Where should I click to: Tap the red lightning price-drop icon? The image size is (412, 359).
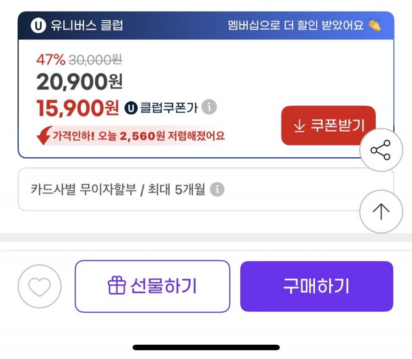[44, 135]
